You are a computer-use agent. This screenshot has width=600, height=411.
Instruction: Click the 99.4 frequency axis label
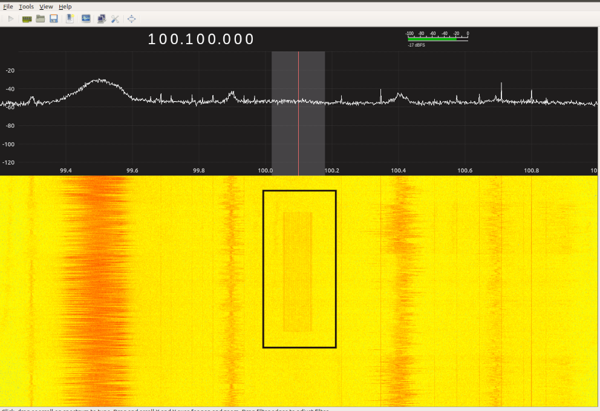[x=66, y=171]
